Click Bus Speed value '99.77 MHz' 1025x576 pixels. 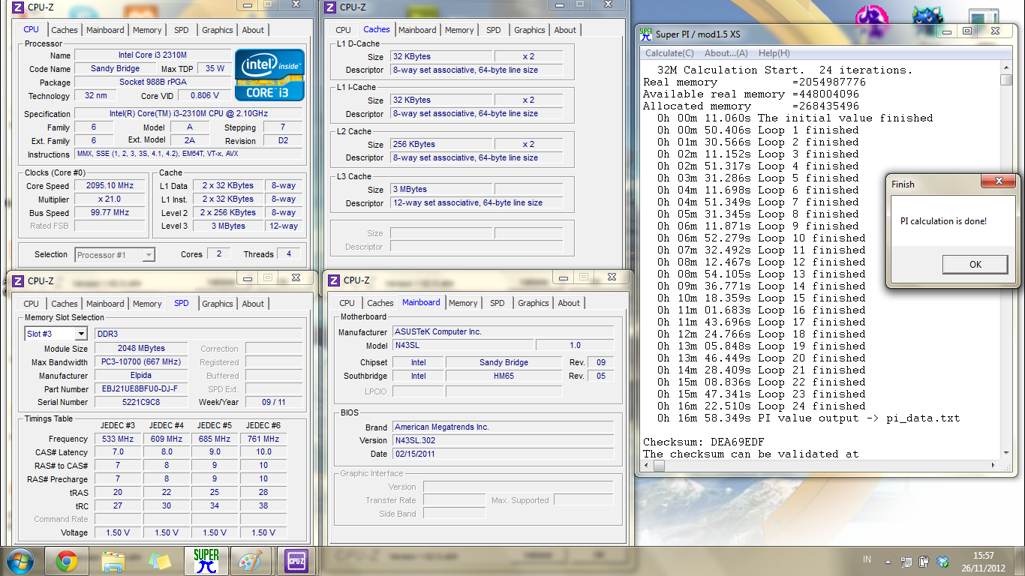pyautogui.click(x=110, y=213)
